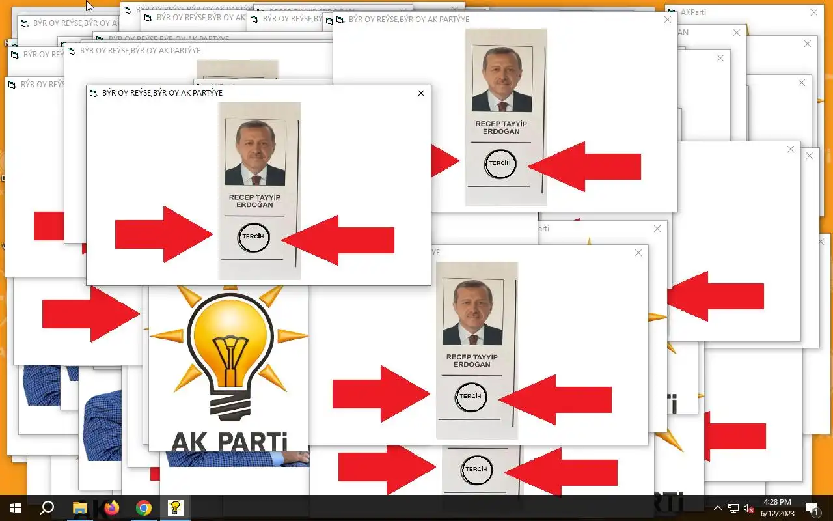Click Erdoğan's photo in lower-center ballot window

(472, 312)
